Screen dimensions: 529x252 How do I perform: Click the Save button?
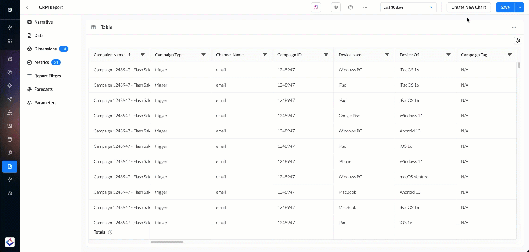click(x=505, y=7)
